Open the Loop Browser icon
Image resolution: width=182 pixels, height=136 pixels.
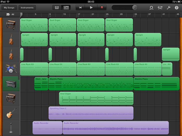coord(151,8)
